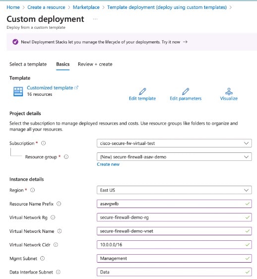Click the Mgmt Subnet field containing Management
This screenshot has height=279, width=257.
click(x=174, y=258)
